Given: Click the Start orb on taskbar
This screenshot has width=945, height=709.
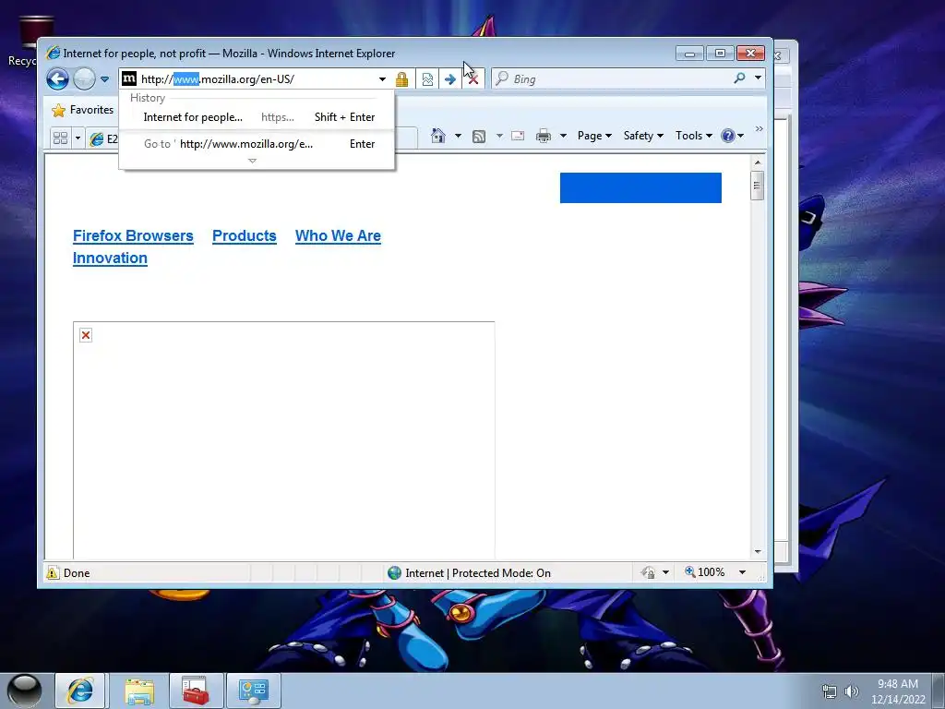Looking at the screenshot, I should click(24, 691).
